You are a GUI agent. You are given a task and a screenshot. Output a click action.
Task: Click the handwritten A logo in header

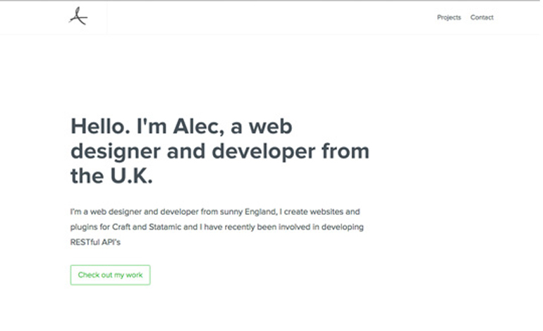click(x=78, y=16)
